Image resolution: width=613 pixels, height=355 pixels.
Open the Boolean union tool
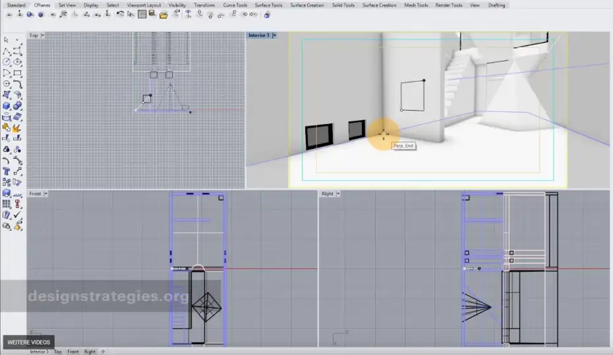(17, 106)
